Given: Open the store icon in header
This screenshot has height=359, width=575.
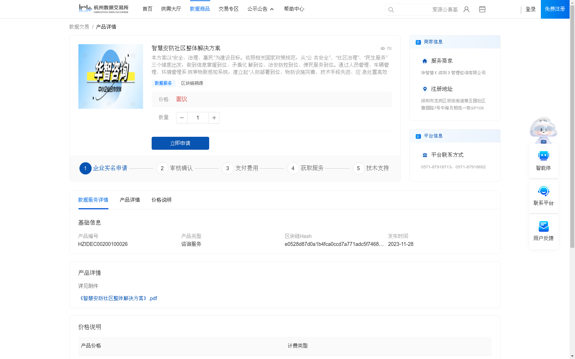Looking at the screenshot, I should click(482, 9).
